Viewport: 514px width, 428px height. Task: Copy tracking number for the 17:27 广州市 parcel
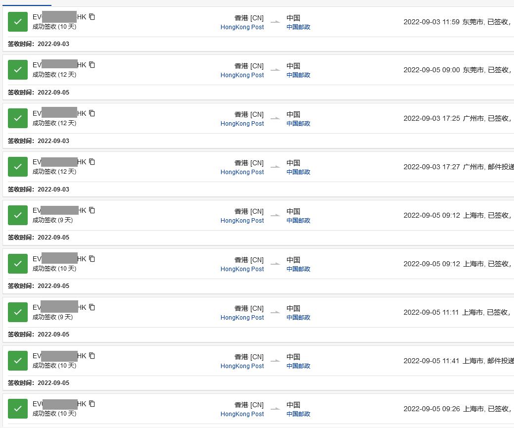coord(92,162)
